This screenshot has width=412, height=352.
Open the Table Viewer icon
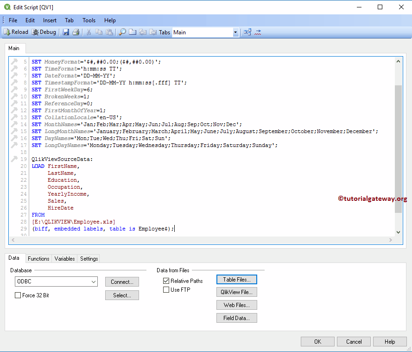pyautogui.click(x=247, y=32)
